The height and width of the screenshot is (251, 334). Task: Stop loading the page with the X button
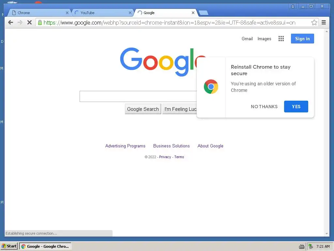click(30, 23)
